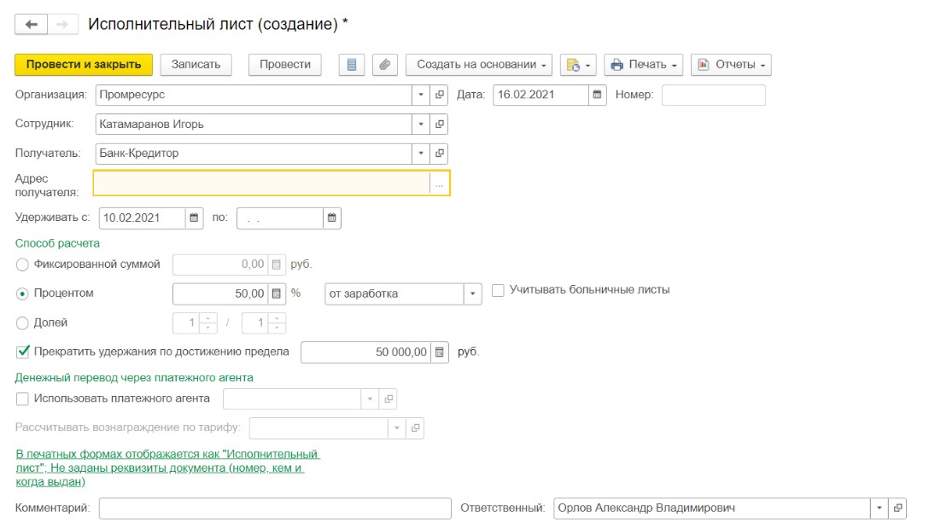Select Фиксированной суммой radio button
Image resolution: width=929 pixels, height=529 pixels.
22,264
